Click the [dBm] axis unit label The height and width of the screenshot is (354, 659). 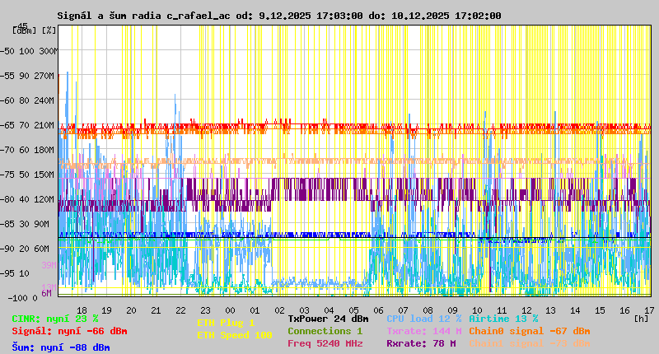pyautogui.click(x=25, y=30)
